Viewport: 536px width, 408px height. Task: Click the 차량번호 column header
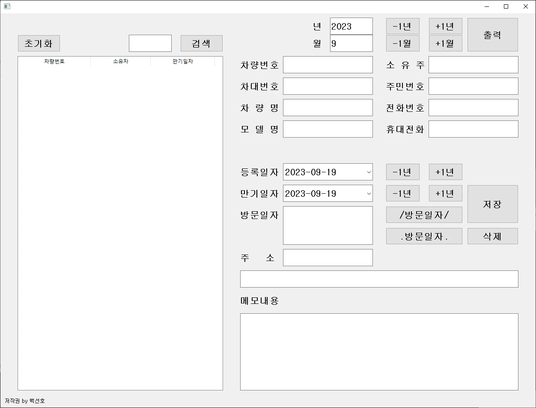click(x=54, y=61)
